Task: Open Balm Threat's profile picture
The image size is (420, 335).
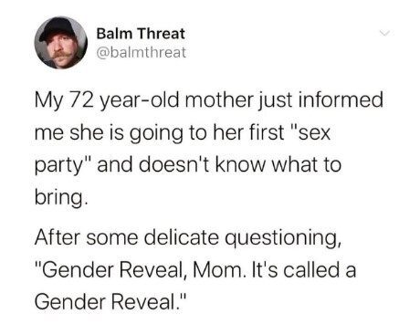Action: [x=61, y=43]
